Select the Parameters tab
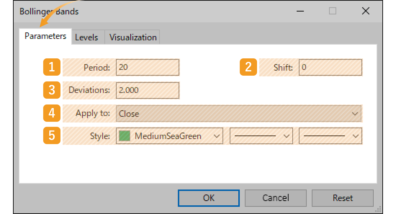This screenshot has height=214, width=396. pos(45,36)
